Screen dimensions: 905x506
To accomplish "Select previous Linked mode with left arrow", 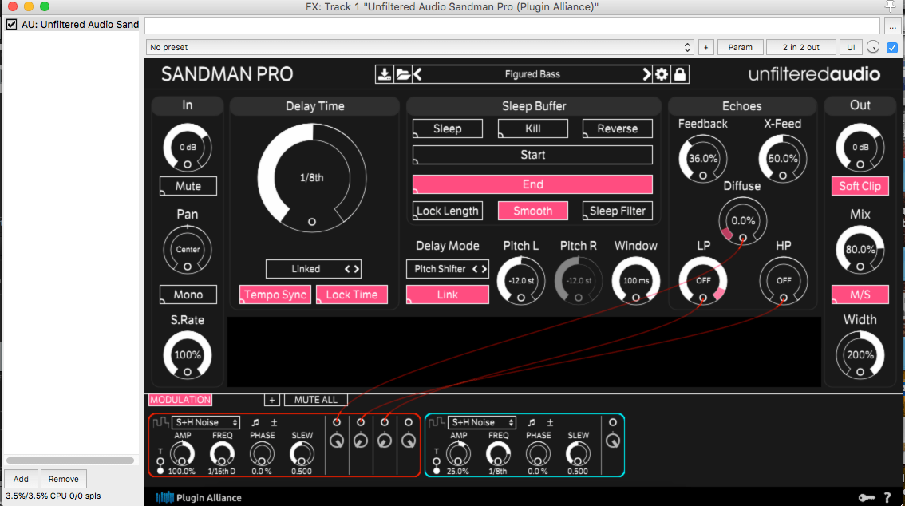I will (x=347, y=269).
